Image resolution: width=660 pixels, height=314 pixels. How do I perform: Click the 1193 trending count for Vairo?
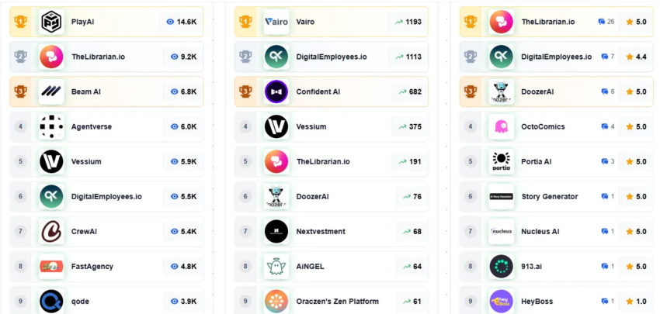click(408, 22)
